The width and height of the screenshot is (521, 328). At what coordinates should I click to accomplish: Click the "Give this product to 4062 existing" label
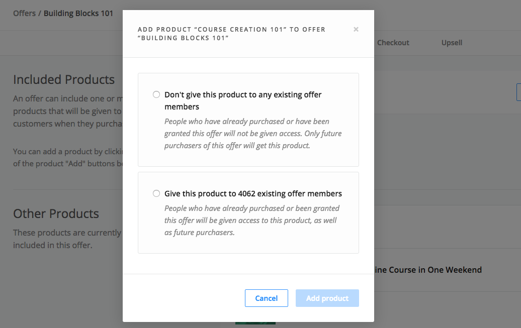[x=253, y=193]
